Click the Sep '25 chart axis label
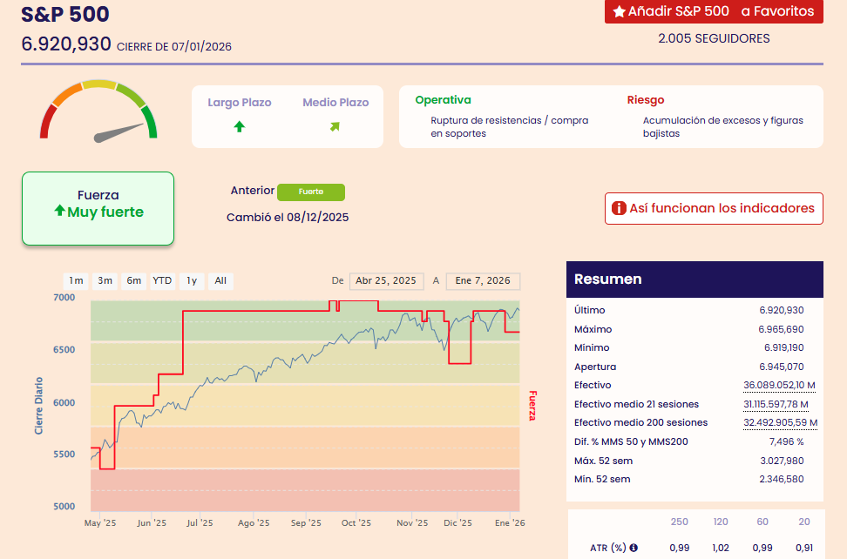This screenshot has height=559, width=847. coord(306,522)
